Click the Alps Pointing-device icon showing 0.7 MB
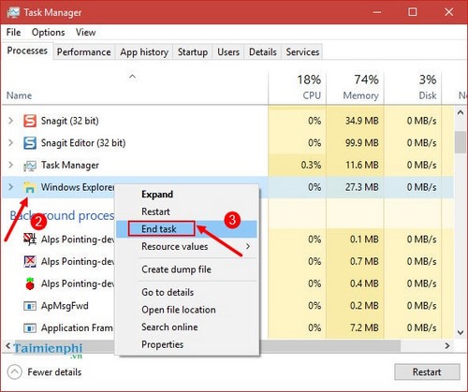 [x=30, y=261]
